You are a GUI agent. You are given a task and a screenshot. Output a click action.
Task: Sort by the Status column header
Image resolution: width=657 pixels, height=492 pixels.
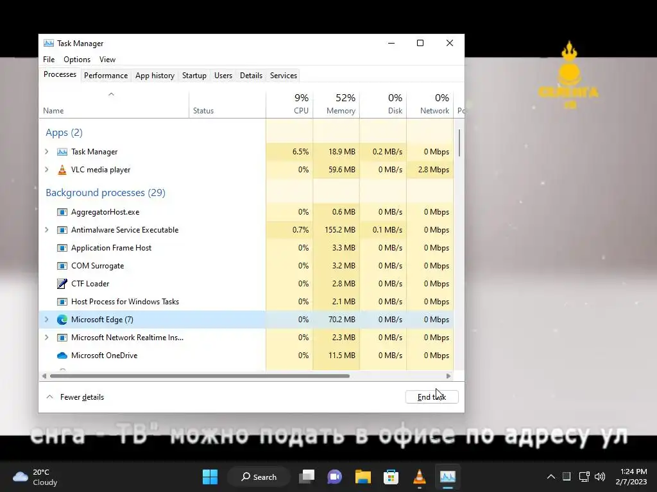point(227,104)
